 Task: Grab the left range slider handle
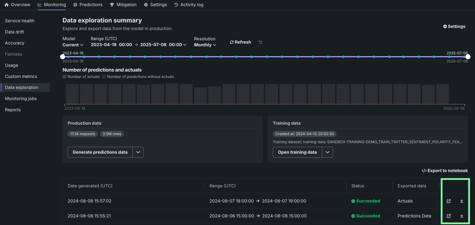(62, 57)
